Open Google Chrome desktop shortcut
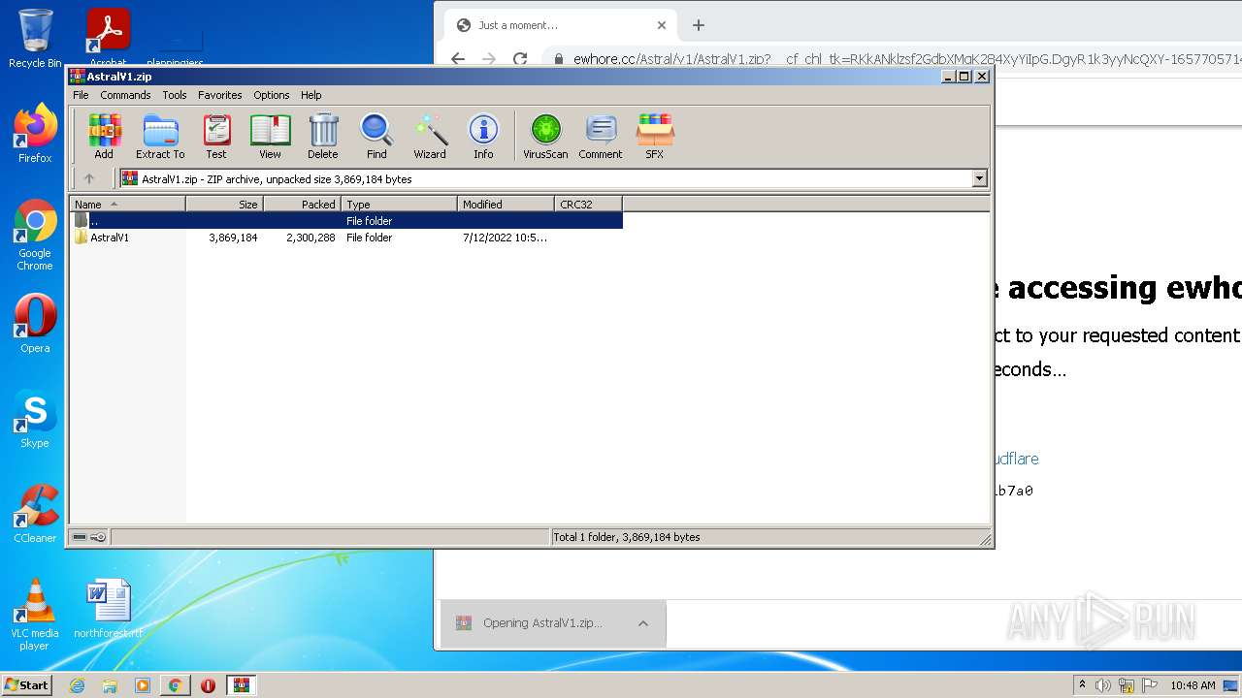This screenshot has height=698, width=1242. [x=35, y=235]
